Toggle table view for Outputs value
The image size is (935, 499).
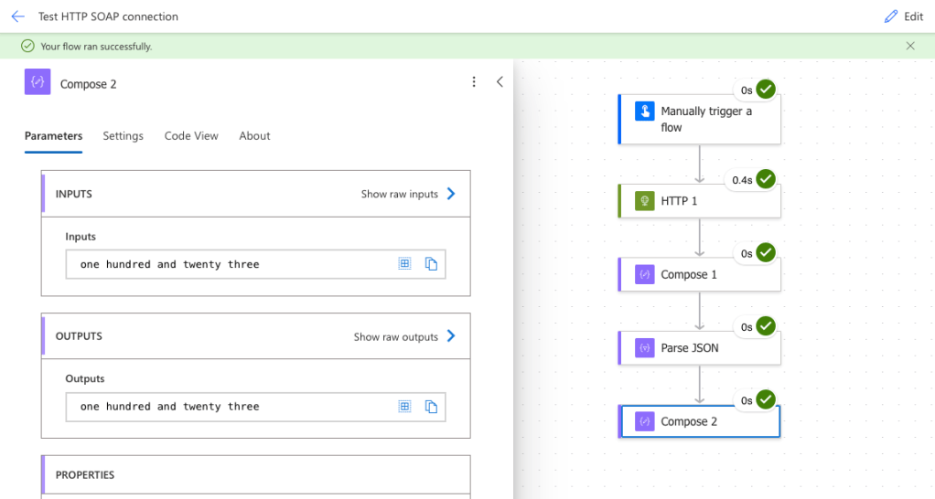click(404, 407)
